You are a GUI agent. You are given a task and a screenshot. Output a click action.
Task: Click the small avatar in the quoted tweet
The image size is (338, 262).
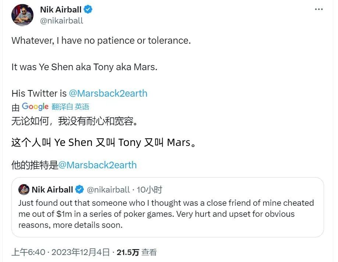24,190
